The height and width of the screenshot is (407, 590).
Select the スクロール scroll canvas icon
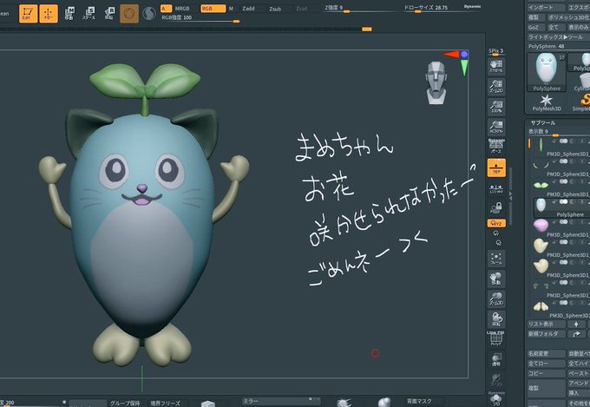tap(496, 66)
